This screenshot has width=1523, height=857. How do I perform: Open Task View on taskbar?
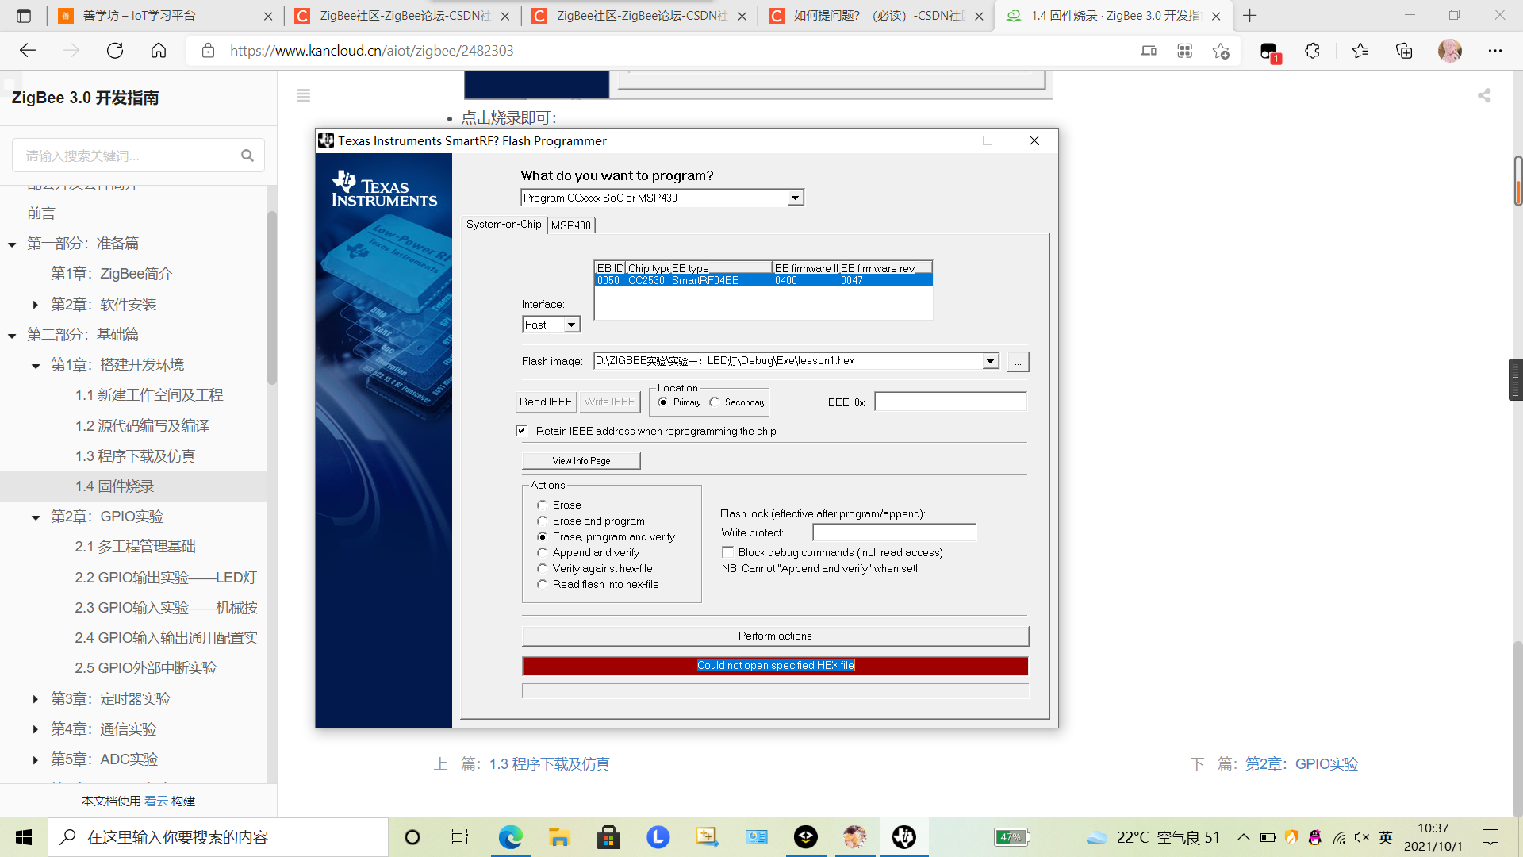[460, 837]
